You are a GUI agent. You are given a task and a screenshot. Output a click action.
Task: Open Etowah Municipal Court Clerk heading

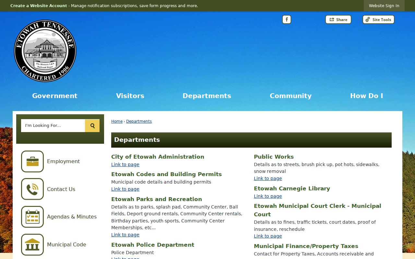(317, 210)
